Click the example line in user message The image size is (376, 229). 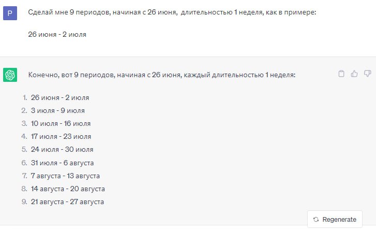57,35
